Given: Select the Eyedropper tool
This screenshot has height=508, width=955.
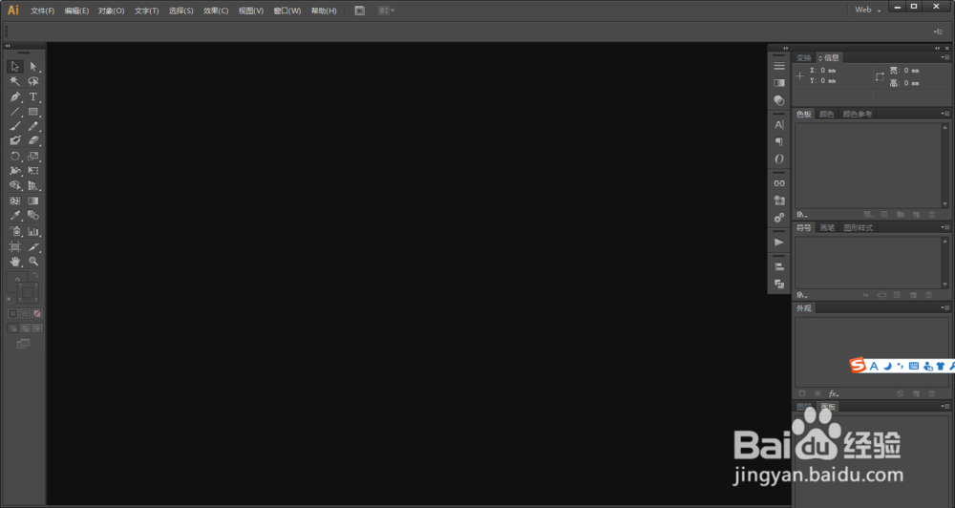Looking at the screenshot, I should [x=15, y=216].
